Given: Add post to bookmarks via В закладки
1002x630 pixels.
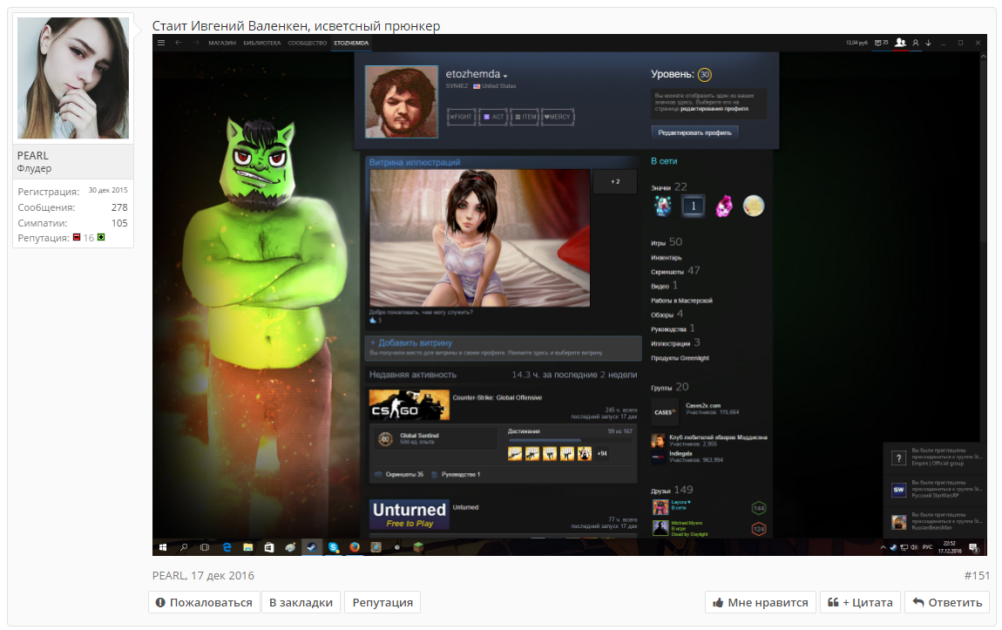Looking at the screenshot, I should [x=301, y=602].
